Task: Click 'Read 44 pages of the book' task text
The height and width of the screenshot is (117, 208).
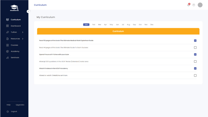Action: [x=63, y=48]
